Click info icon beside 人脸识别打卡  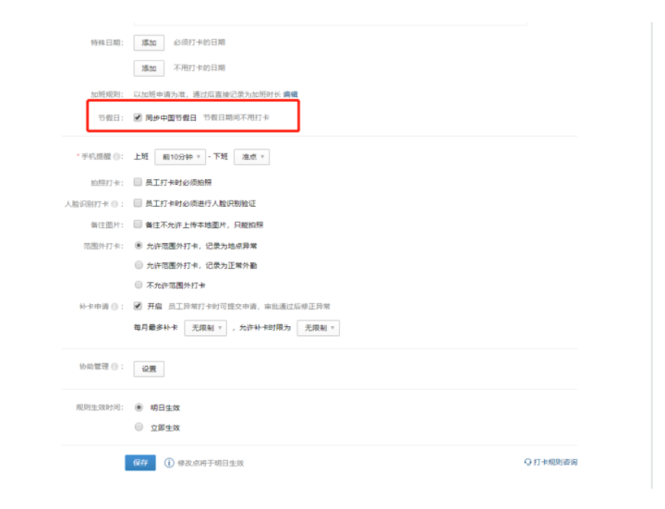coord(115,204)
